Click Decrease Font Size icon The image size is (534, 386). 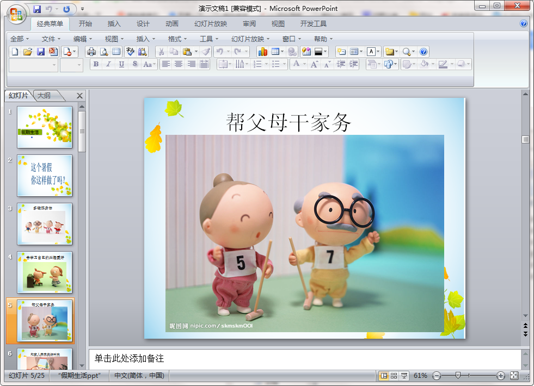pyautogui.click(x=327, y=64)
